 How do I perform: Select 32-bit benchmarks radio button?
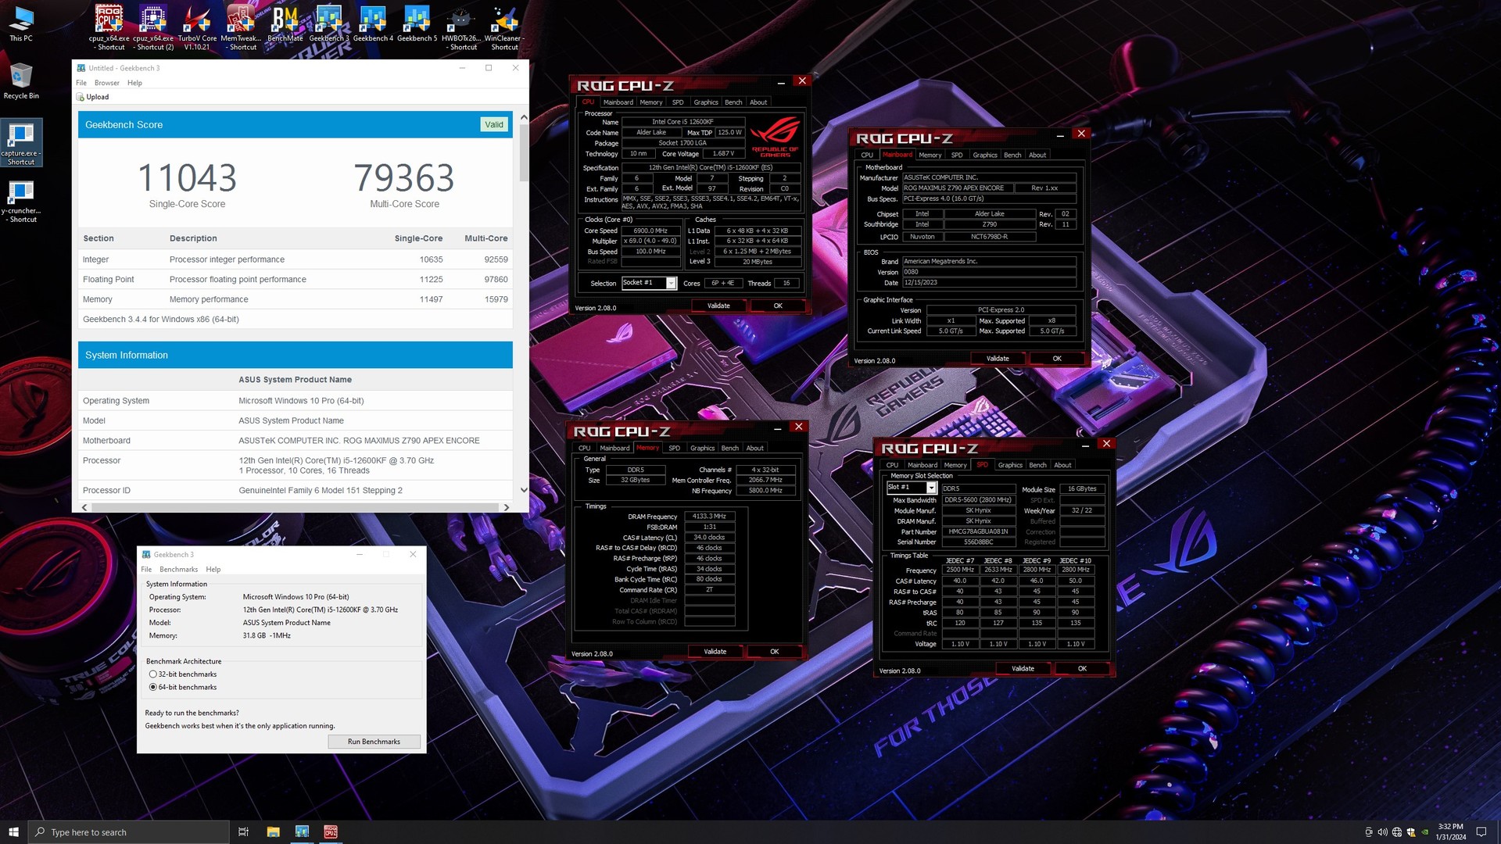[x=152, y=674]
